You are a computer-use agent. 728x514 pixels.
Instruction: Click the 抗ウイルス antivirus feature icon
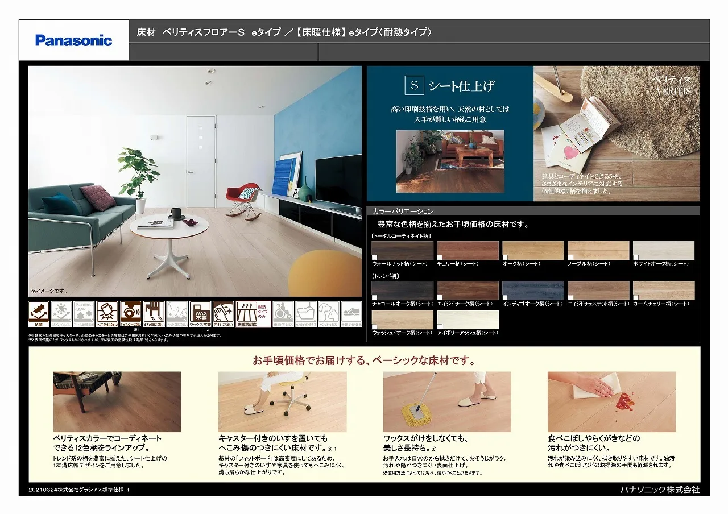(x=61, y=314)
